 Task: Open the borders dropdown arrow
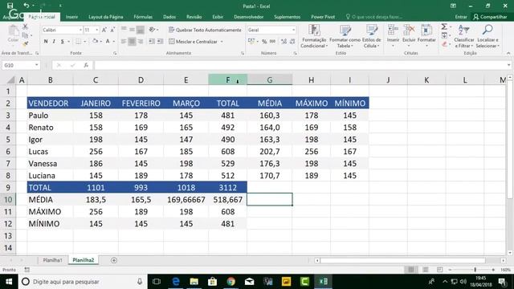85,42
